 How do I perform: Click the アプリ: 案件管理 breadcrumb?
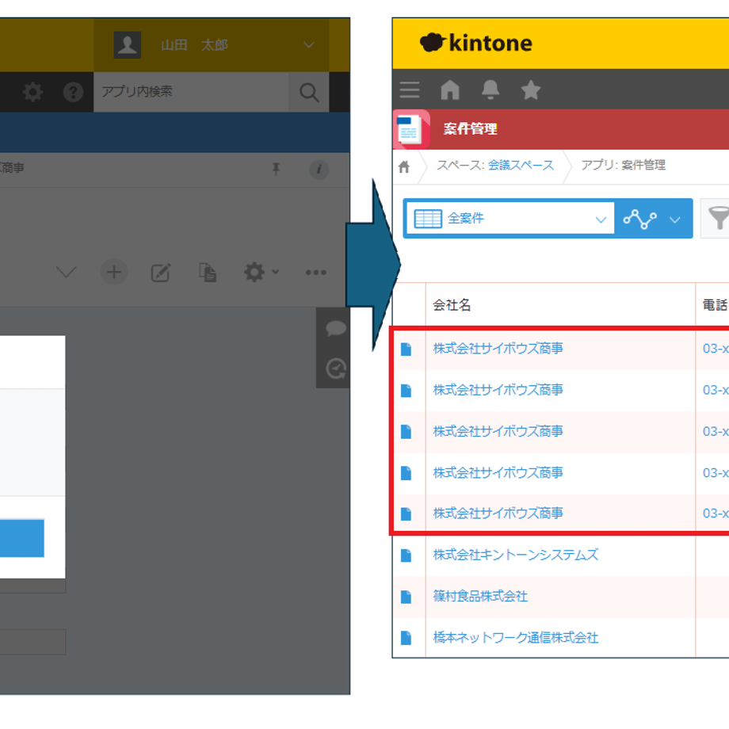[624, 165]
